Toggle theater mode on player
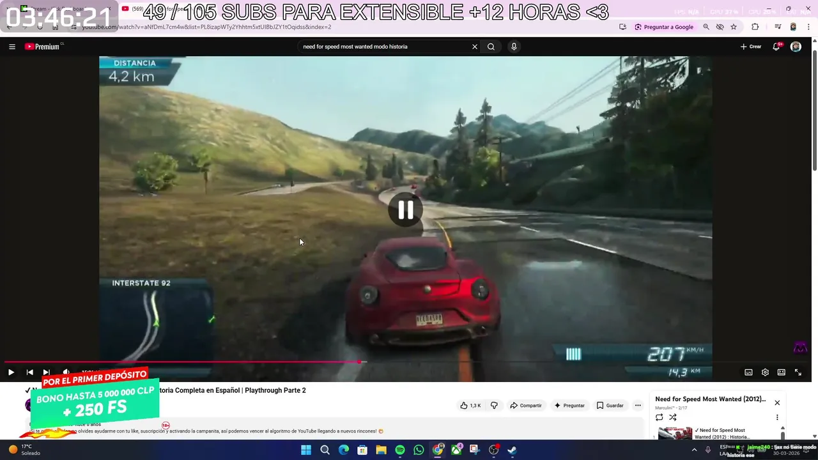 (781, 372)
